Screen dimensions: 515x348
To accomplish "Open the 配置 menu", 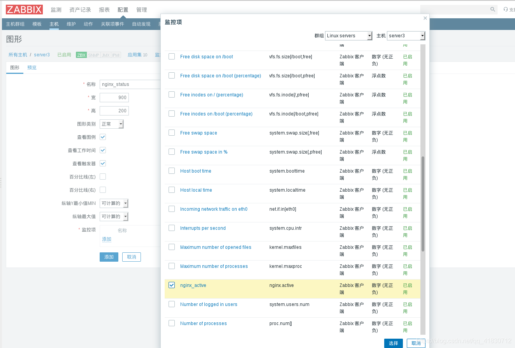I will click(123, 10).
